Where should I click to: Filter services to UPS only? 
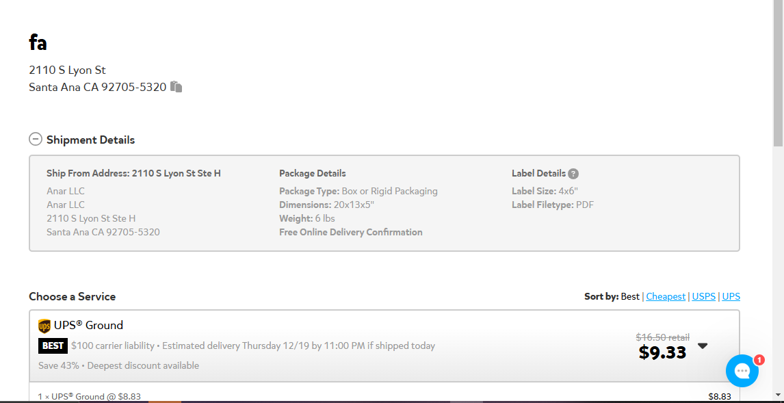pos(731,296)
